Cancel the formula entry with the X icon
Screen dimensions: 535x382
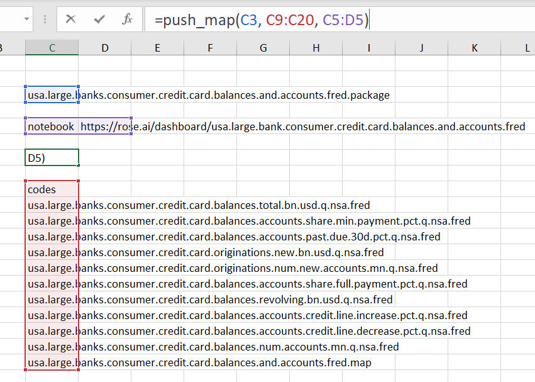(70, 19)
